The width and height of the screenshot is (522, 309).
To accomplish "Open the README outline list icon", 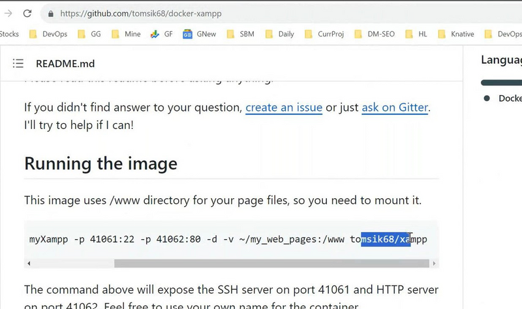I will (18, 63).
